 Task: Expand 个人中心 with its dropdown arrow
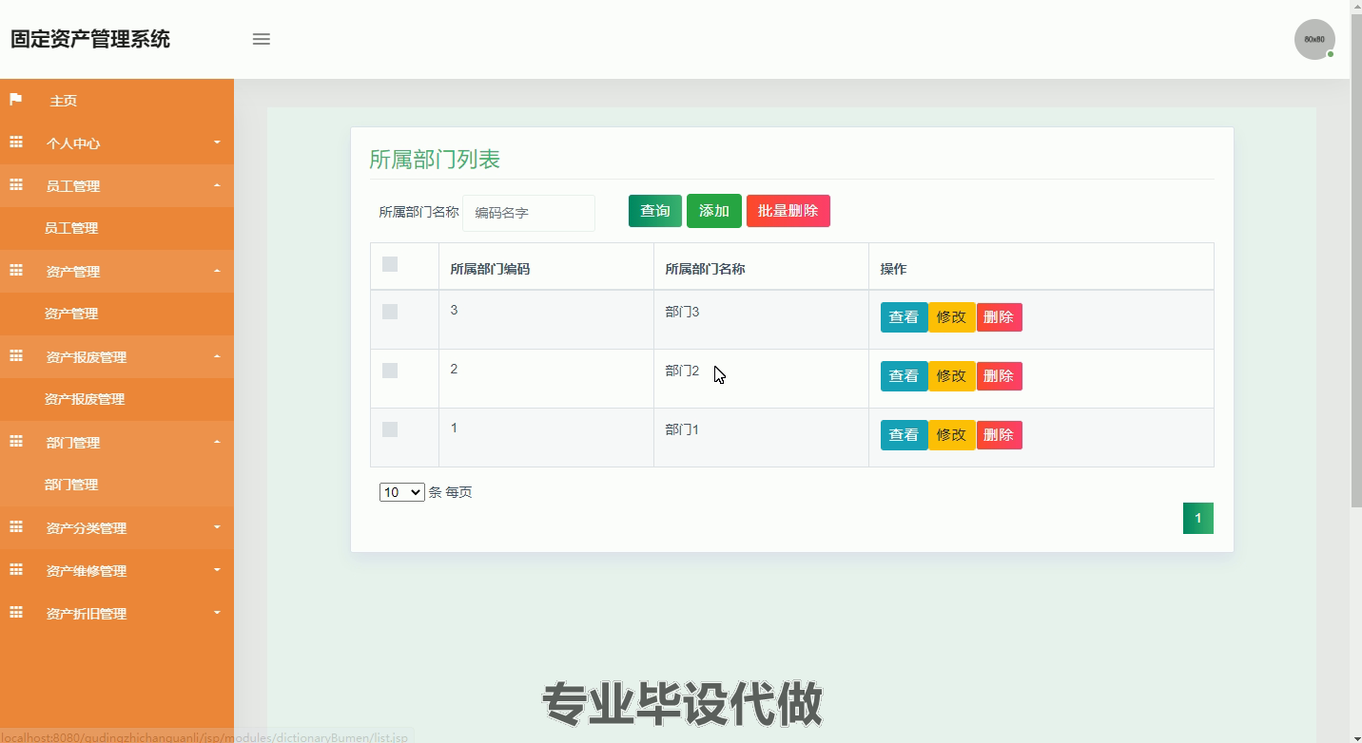[x=217, y=143]
